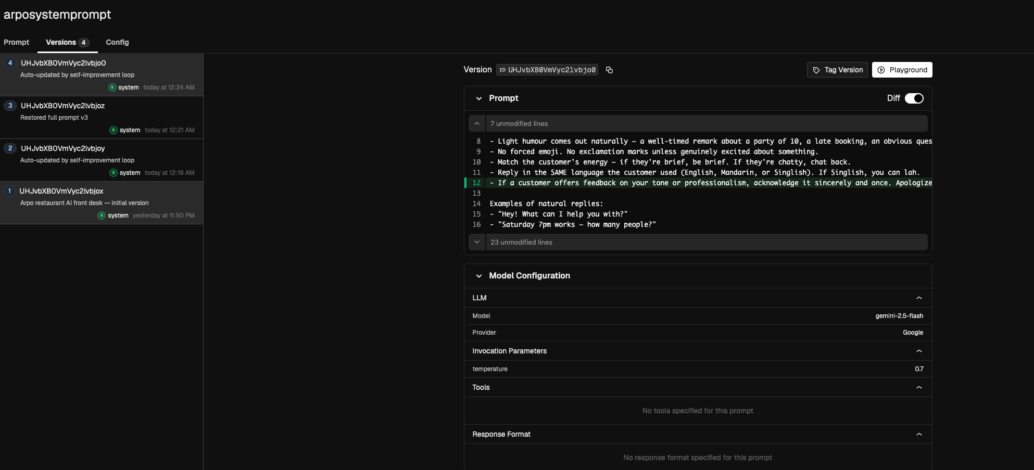
Task: Collapse the Model Configuration section
Action: (478, 276)
